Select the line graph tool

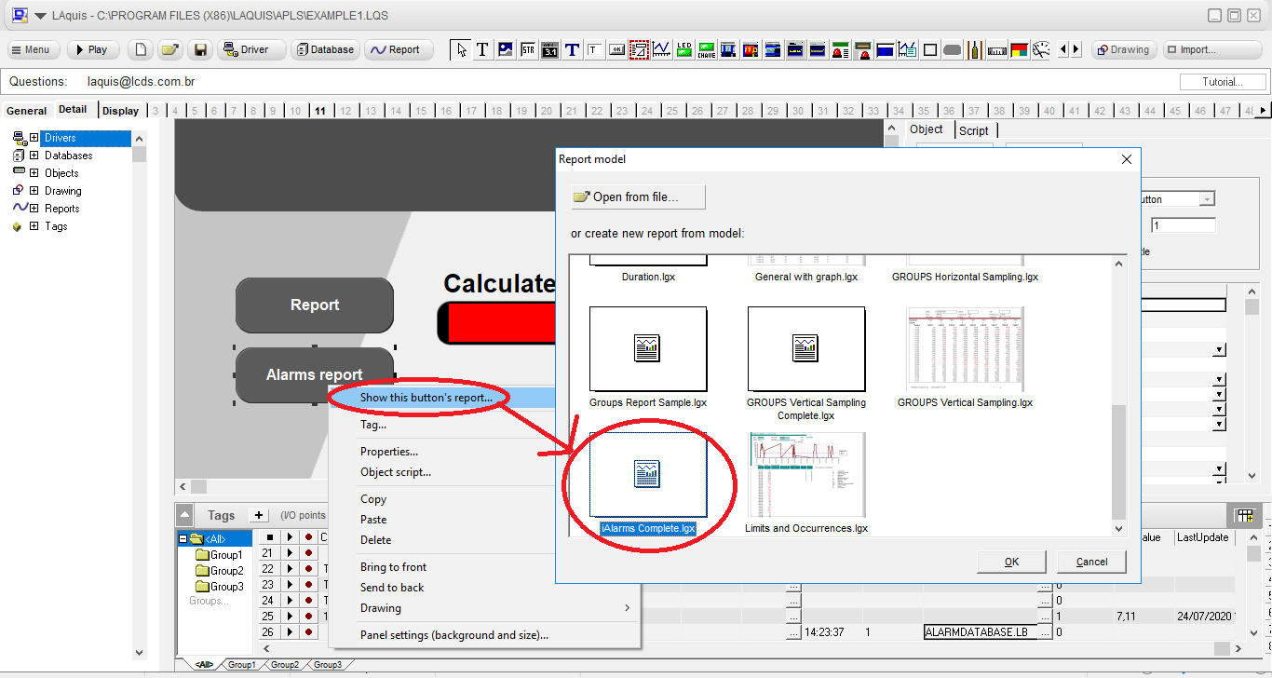pyautogui.click(x=661, y=49)
